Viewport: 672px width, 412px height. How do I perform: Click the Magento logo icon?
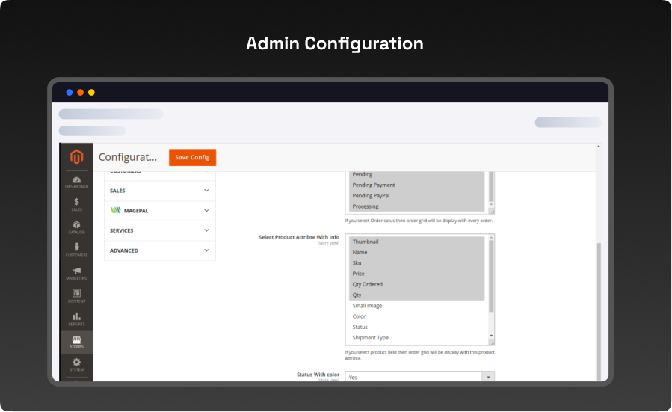tap(76, 157)
